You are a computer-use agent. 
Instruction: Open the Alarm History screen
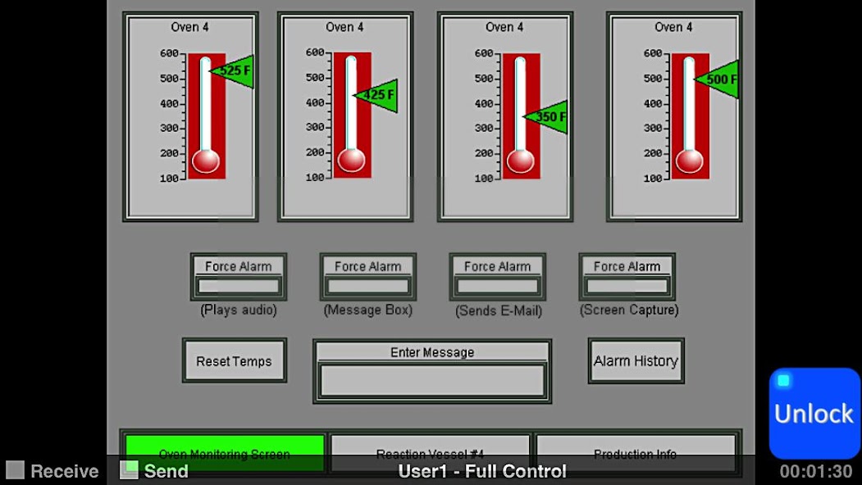(636, 360)
